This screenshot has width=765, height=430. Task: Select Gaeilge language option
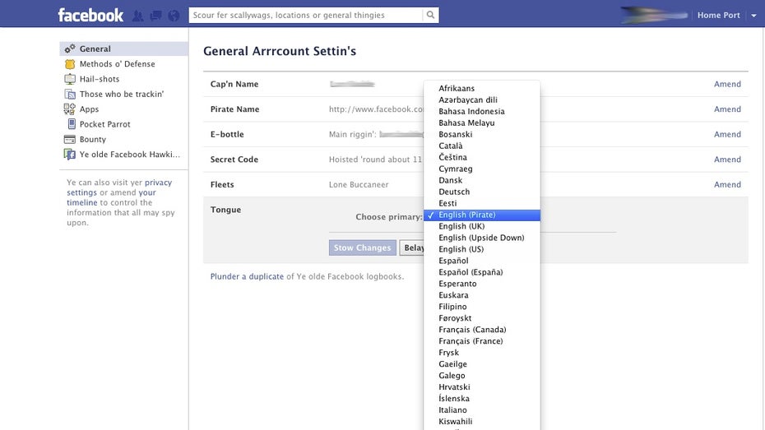(x=482, y=364)
